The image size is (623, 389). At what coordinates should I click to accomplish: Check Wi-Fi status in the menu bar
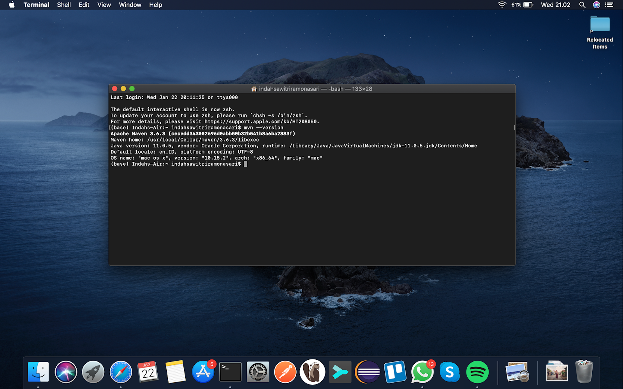(x=502, y=5)
